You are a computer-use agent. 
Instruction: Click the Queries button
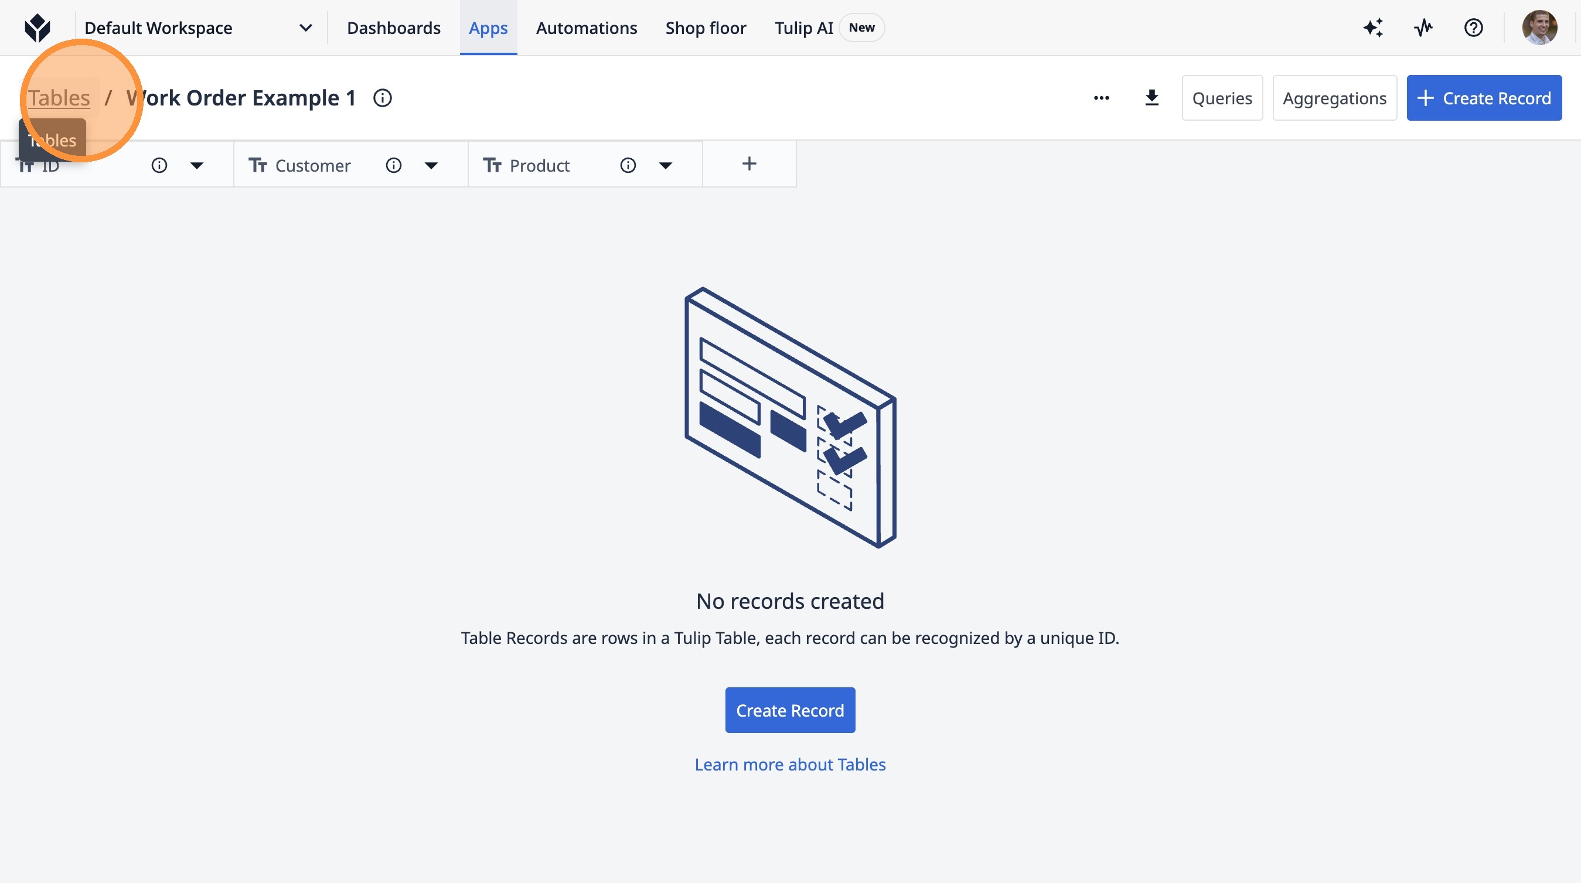click(x=1221, y=98)
